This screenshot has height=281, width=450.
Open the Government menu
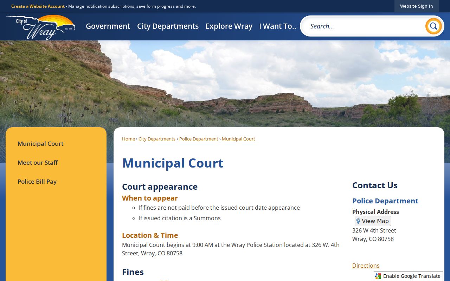(108, 26)
